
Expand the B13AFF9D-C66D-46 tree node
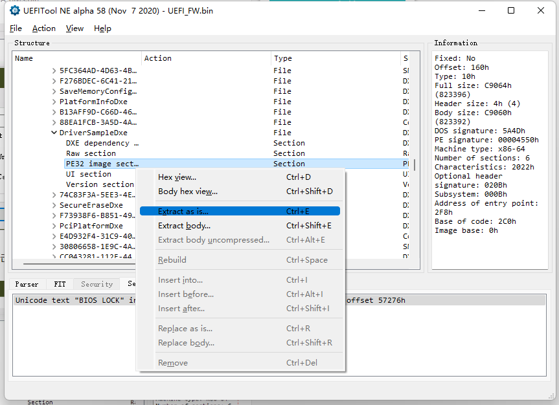[x=54, y=112]
